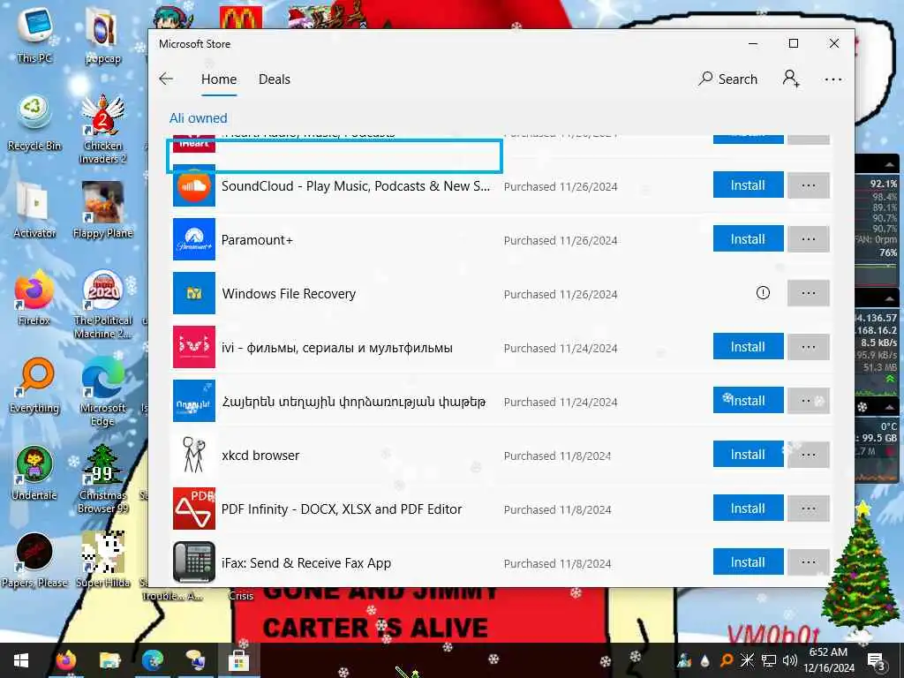The image size is (904, 678).
Task: Open Firefox from the taskbar
Action: point(66,660)
